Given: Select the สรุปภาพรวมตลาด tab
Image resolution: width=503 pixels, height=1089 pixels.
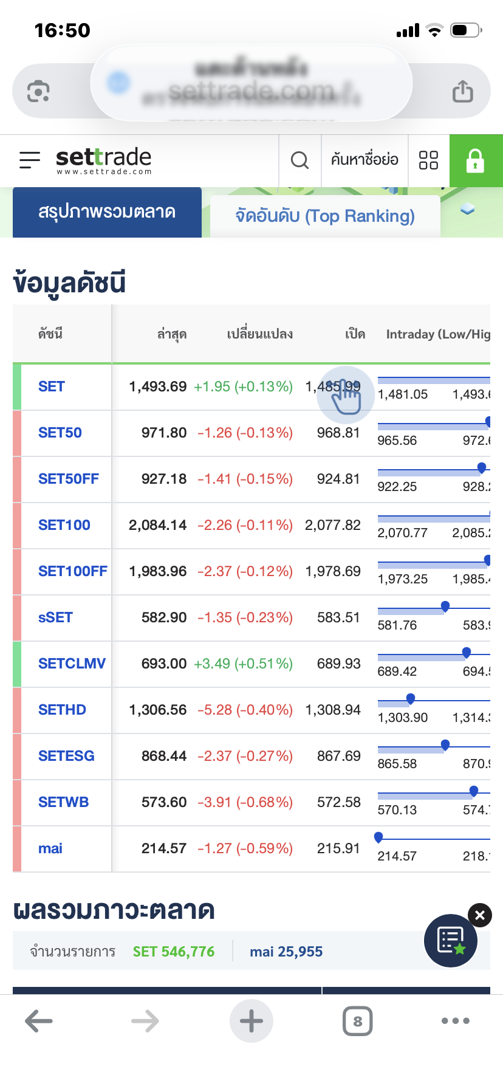Looking at the screenshot, I should coord(107,212).
